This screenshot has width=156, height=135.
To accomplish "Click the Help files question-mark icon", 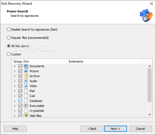I will point(26,115).
